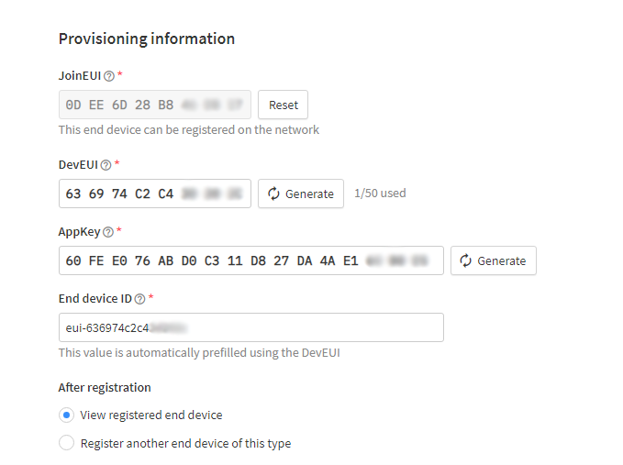623x465 pixels.
Task: Open the JoinEUI help tooltip icon
Action: click(x=109, y=76)
